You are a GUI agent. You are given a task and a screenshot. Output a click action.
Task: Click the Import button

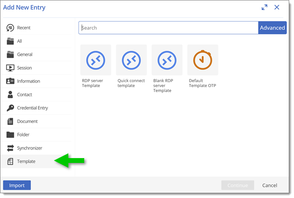[x=17, y=185]
